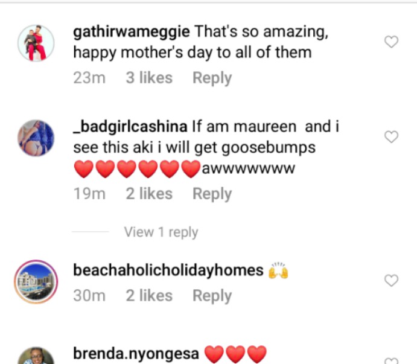Screen dimensions: 417x364
Task: Reply to beachaholicholidayhomes comment
Action: tap(212, 296)
